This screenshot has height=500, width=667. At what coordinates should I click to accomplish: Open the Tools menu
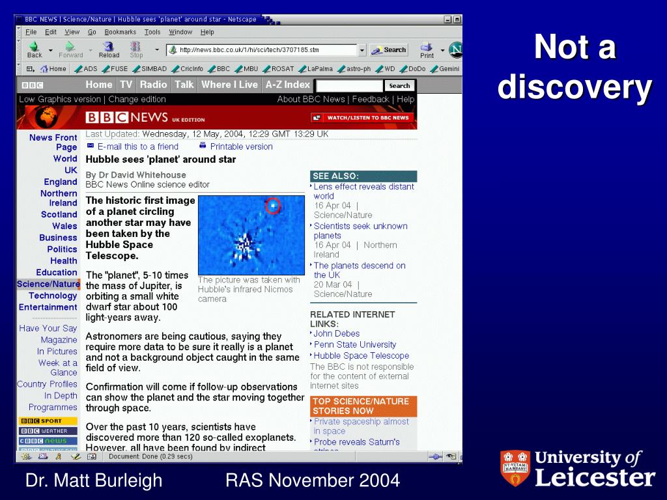pos(152,32)
